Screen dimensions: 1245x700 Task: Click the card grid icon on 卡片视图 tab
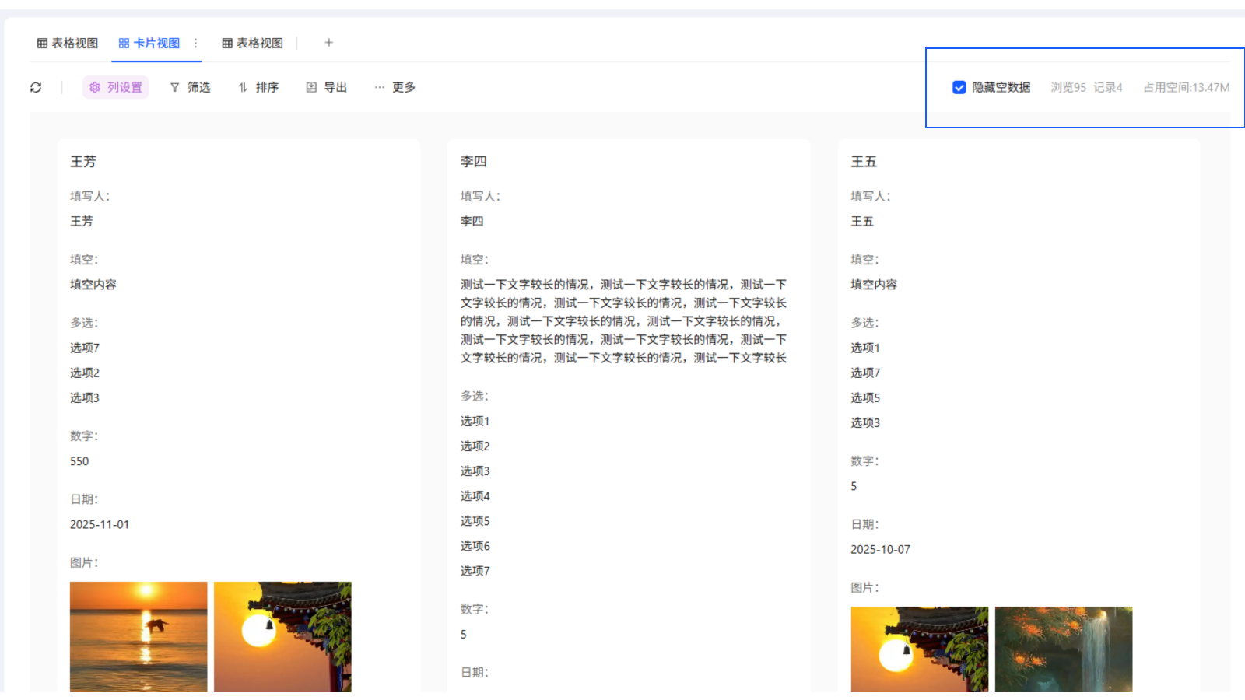pyautogui.click(x=123, y=43)
